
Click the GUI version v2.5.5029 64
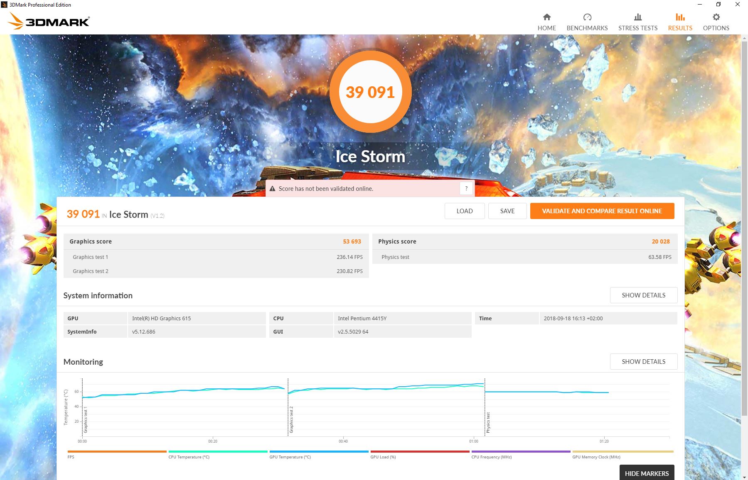coord(353,331)
